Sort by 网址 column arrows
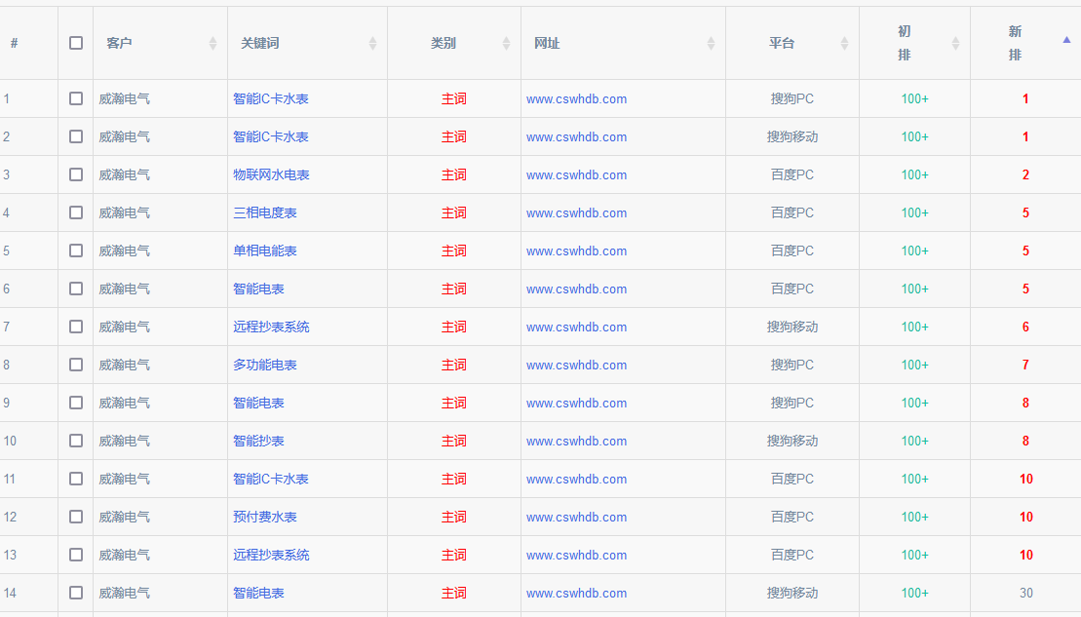Image resolution: width=1081 pixels, height=617 pixels. 711,44
